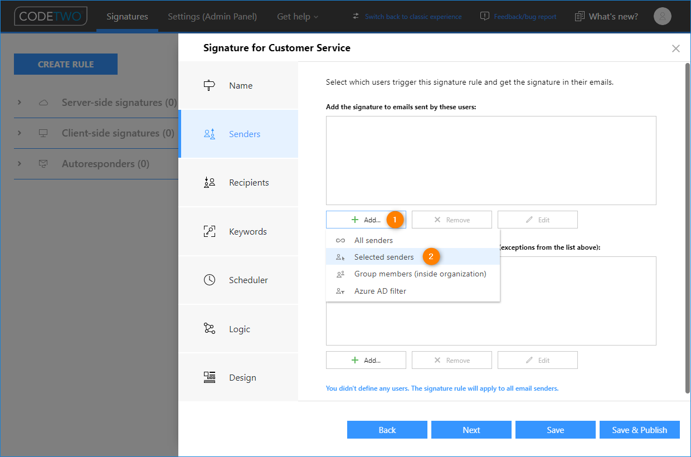The image size is (691, 457).
Task: Click the cursor-person icon for Selected senders
Action: coord(340,257)
